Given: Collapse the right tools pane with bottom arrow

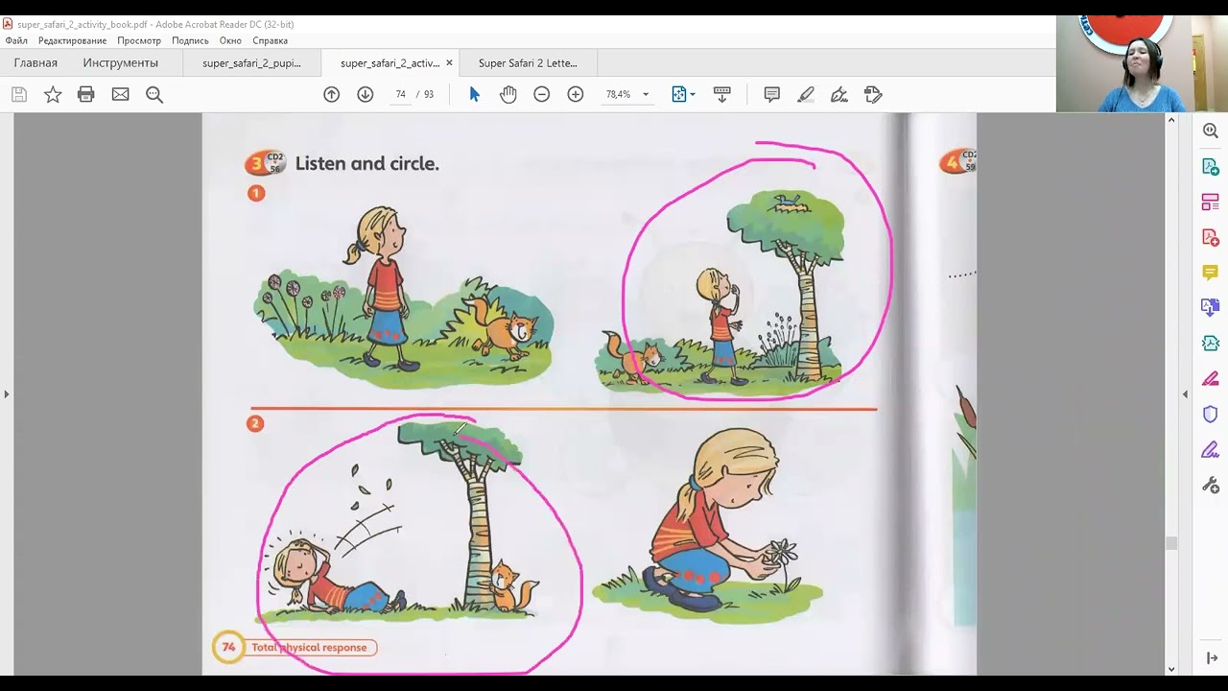Looking at the screenshot, I should (x=1212, y=658).
